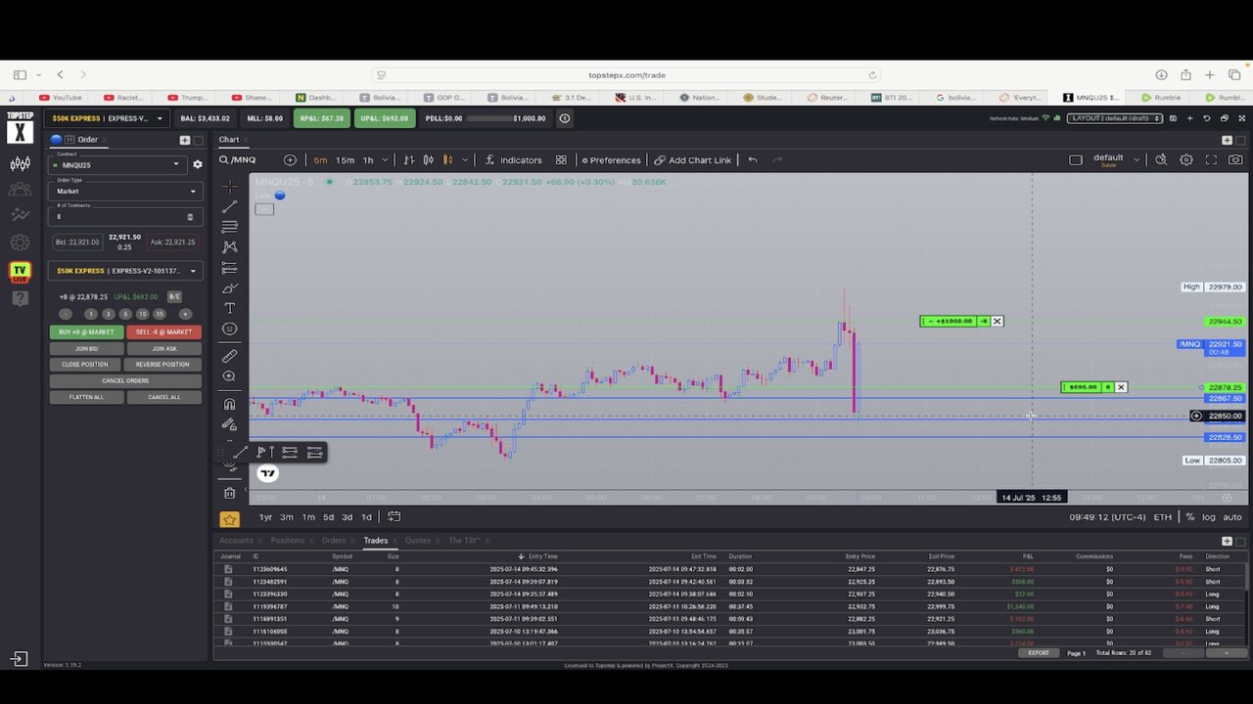Open the help question mark icon
The height and width of the screenshot is (704, 1253).
point(20,298)
